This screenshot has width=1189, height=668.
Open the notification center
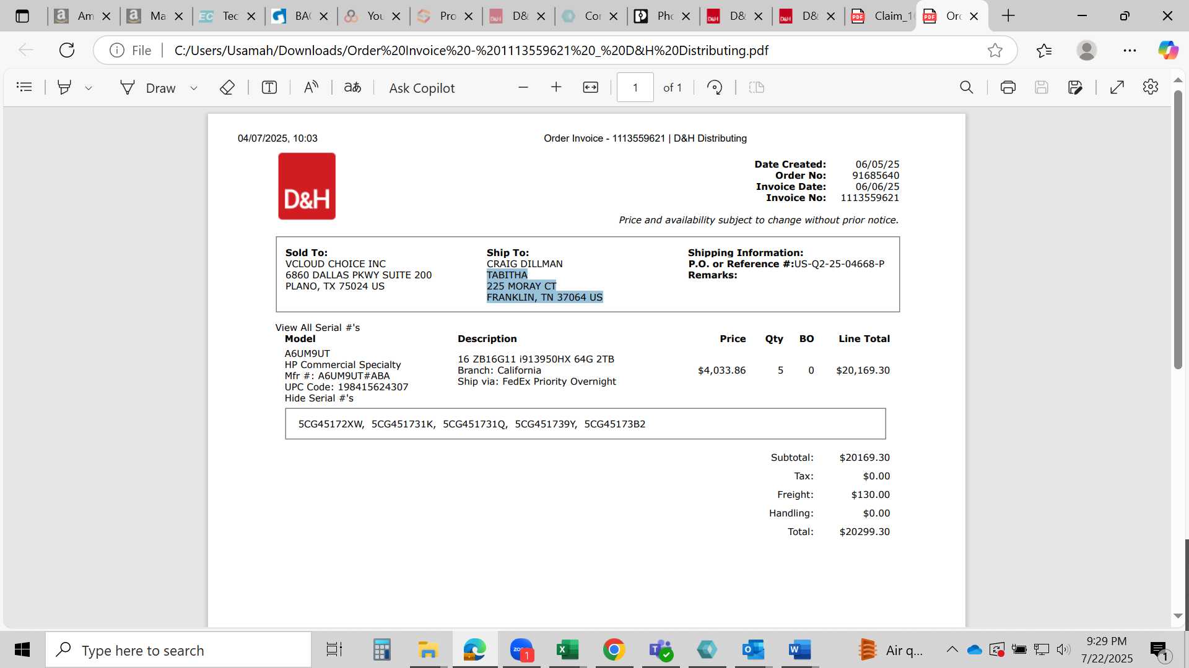(1159, 650)
